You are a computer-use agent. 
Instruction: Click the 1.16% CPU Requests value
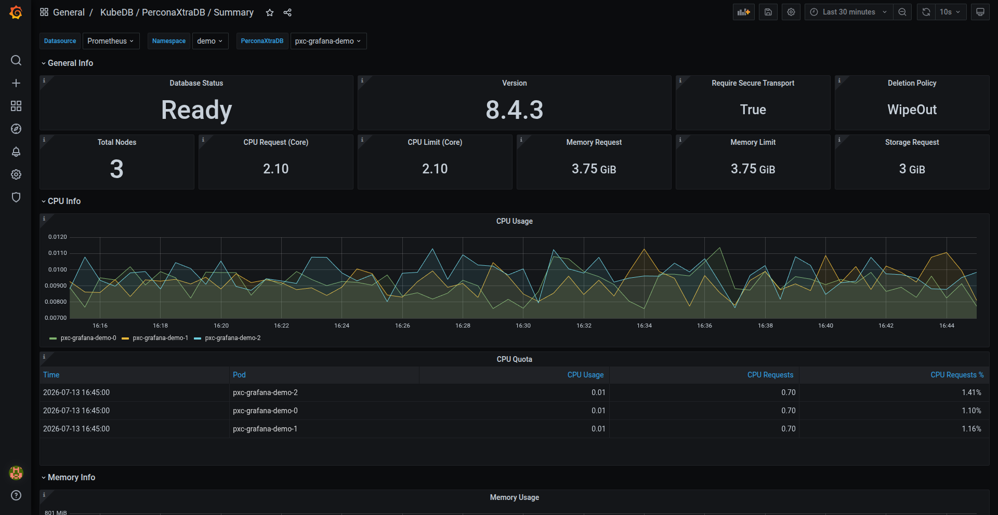tap(971, 429)
